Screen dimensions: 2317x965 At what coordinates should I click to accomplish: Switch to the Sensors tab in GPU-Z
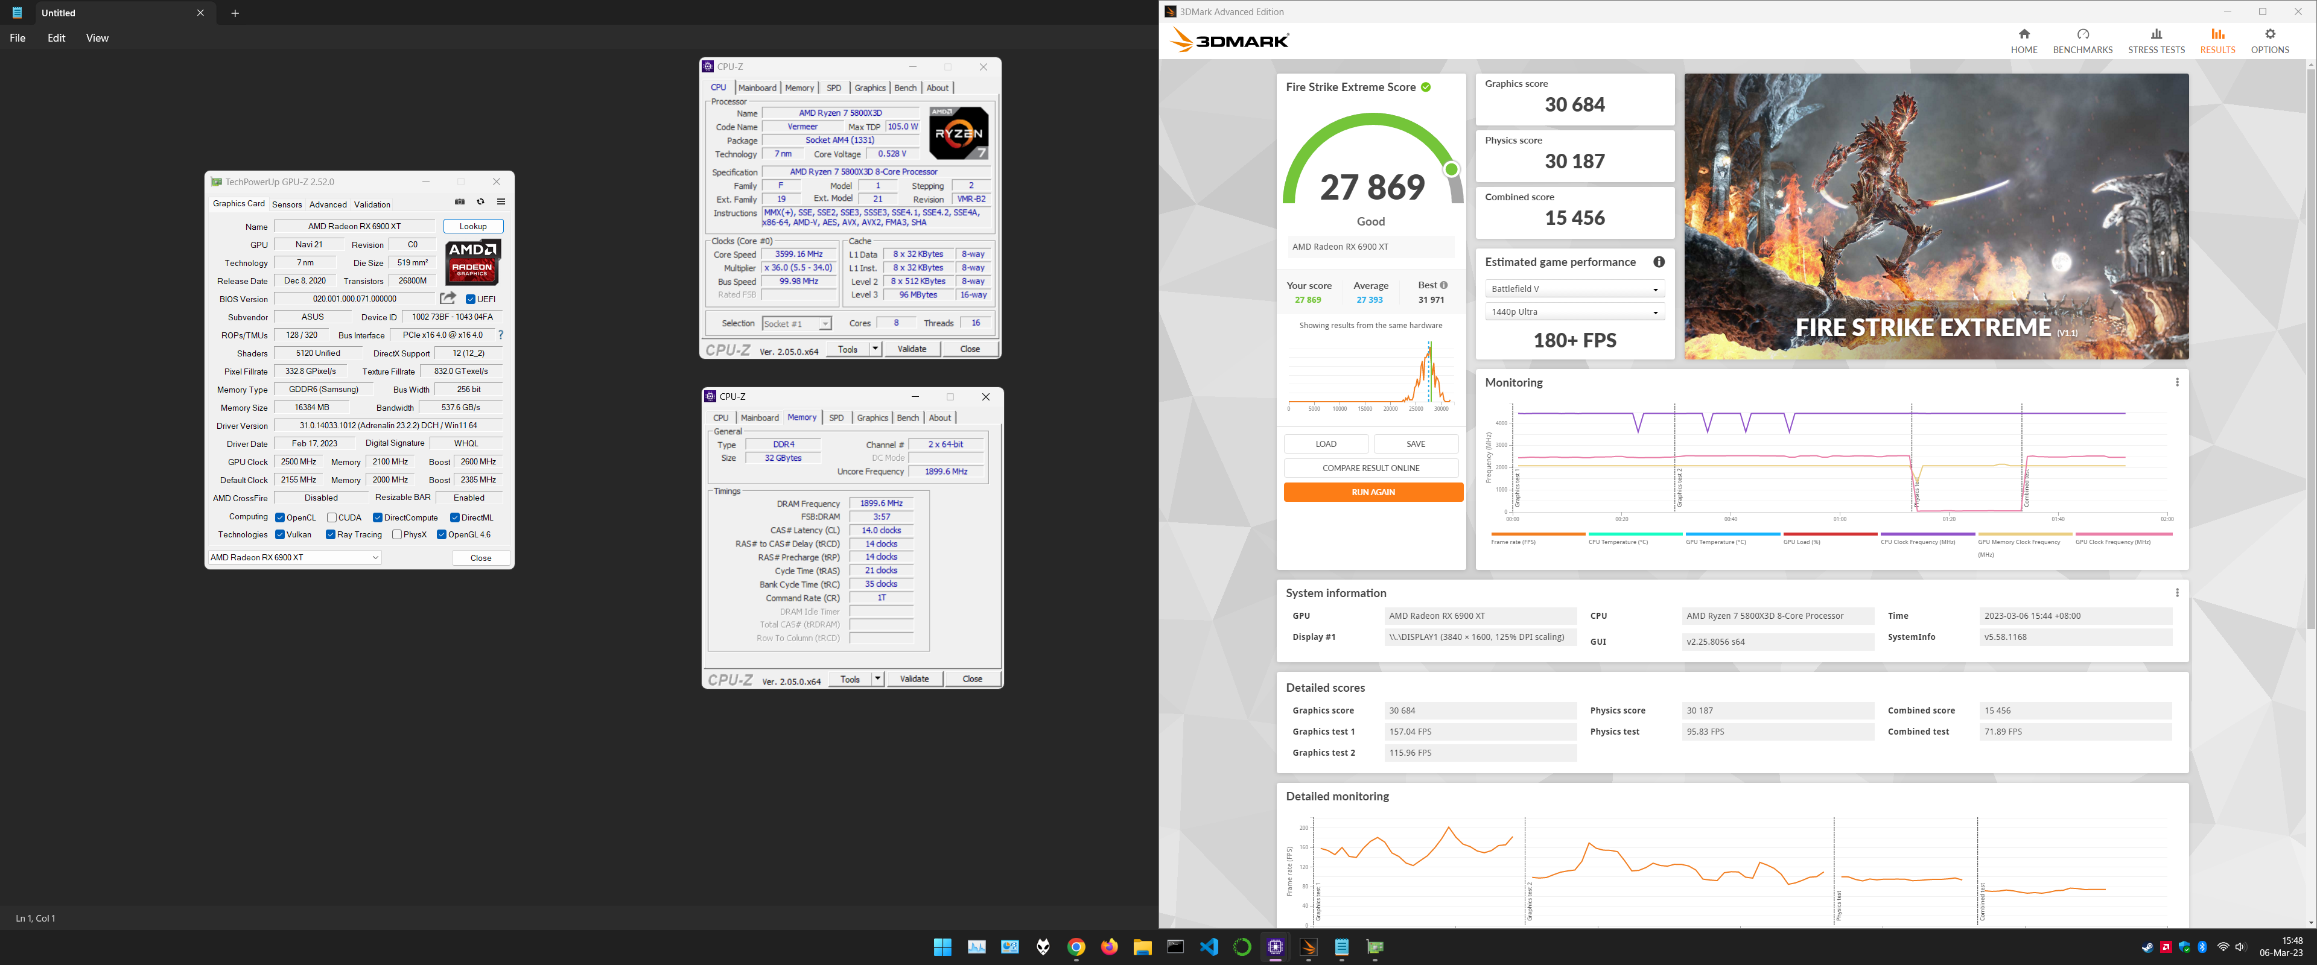click(x=287, y=204)
